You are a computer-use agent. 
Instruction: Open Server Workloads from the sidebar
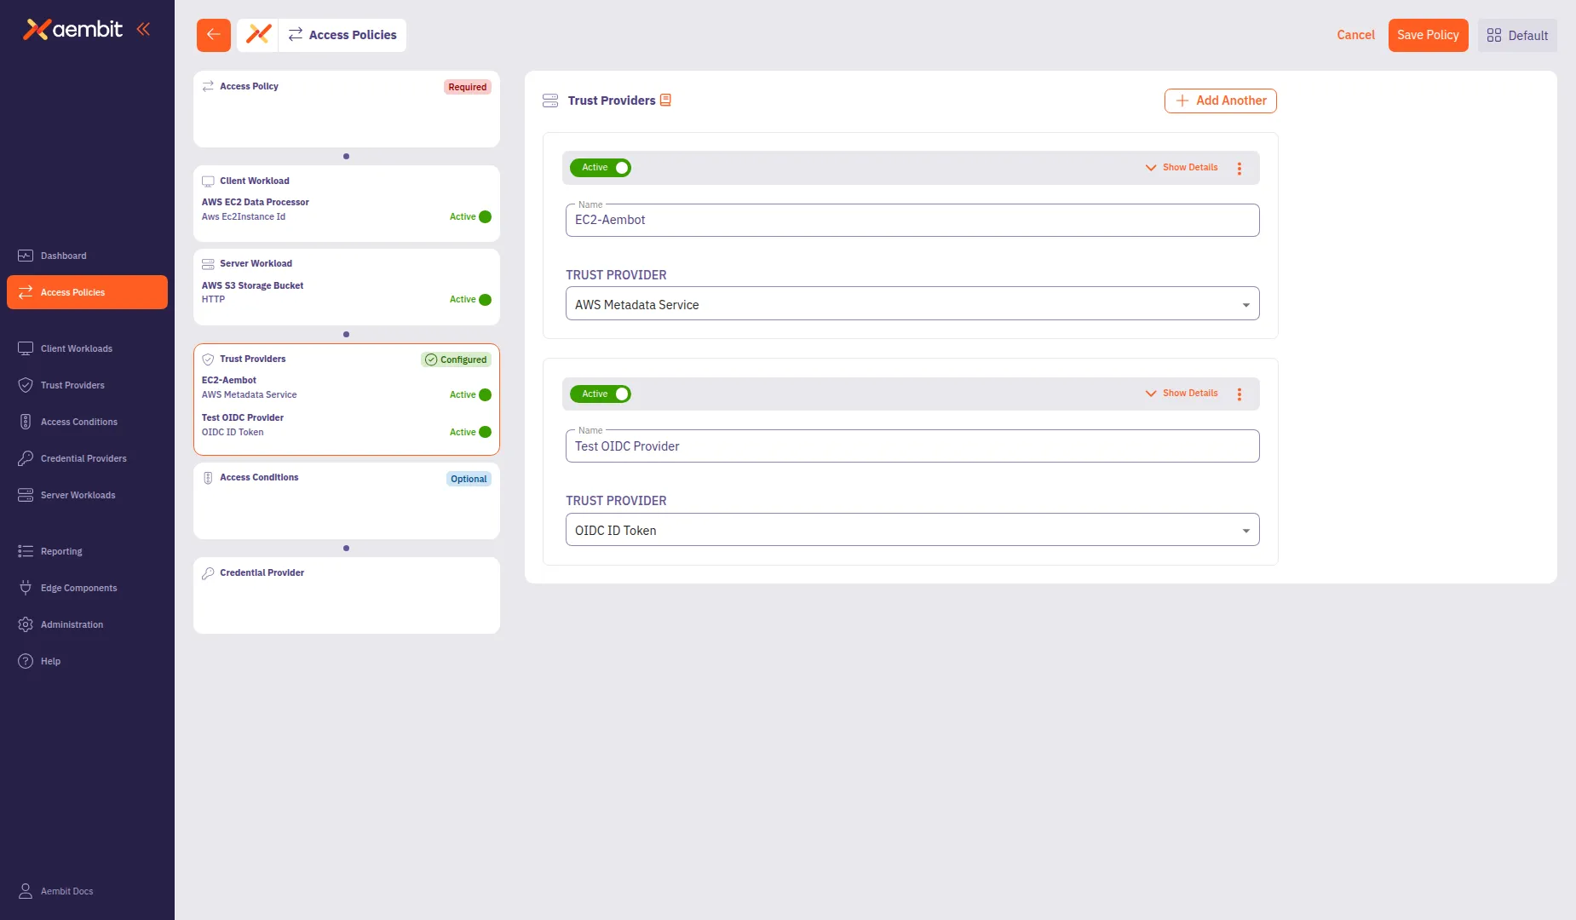click(x=78, y=494)
